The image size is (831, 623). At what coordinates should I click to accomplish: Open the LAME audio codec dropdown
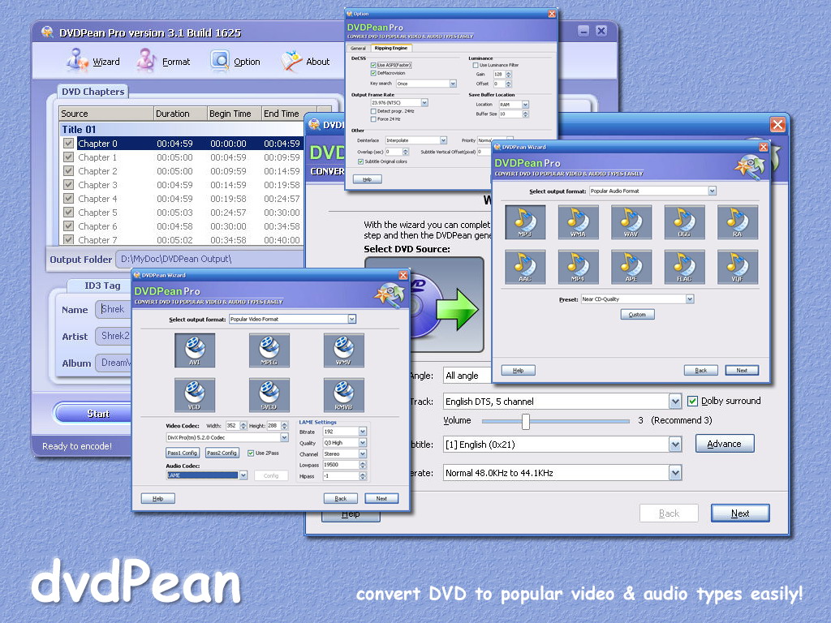[243, 475]
